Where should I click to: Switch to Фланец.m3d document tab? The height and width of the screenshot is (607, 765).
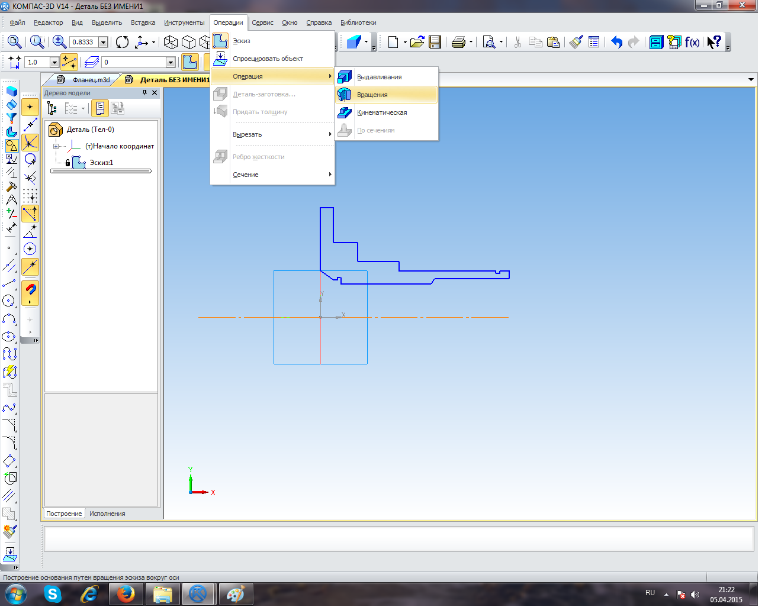pyautogui.click(x=85, y=80)
